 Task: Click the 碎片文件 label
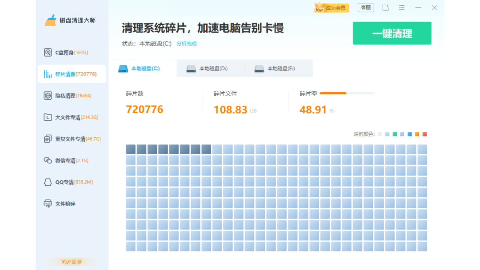click(x=225, y=93)
